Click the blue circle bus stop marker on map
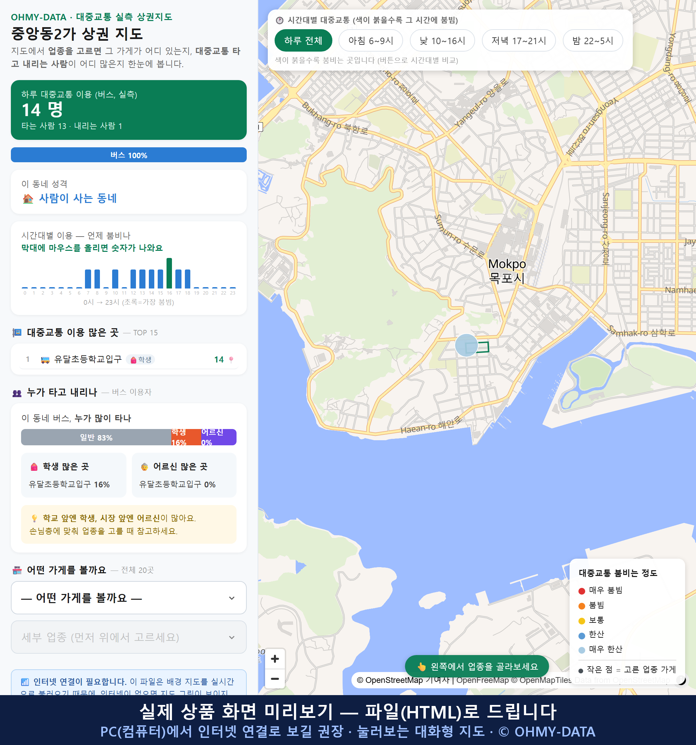Image resolution: width=696 pixels, height=745 pixels. pyautogui.click(x=466, y=345)
